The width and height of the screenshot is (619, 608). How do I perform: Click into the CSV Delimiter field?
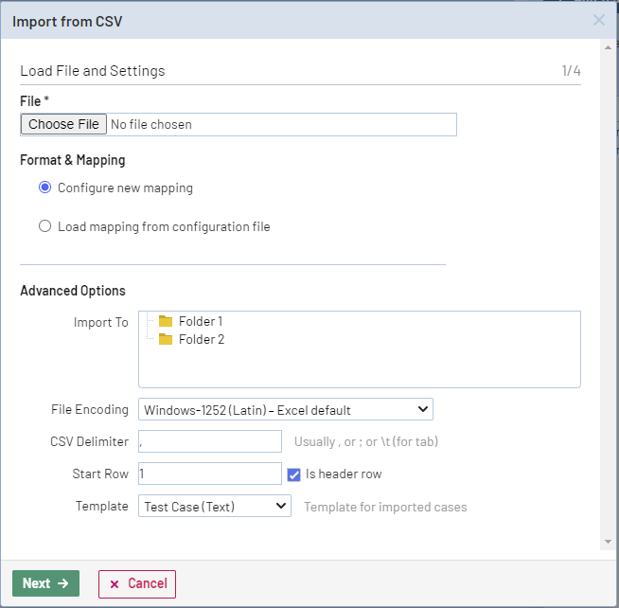click(209, 441)
